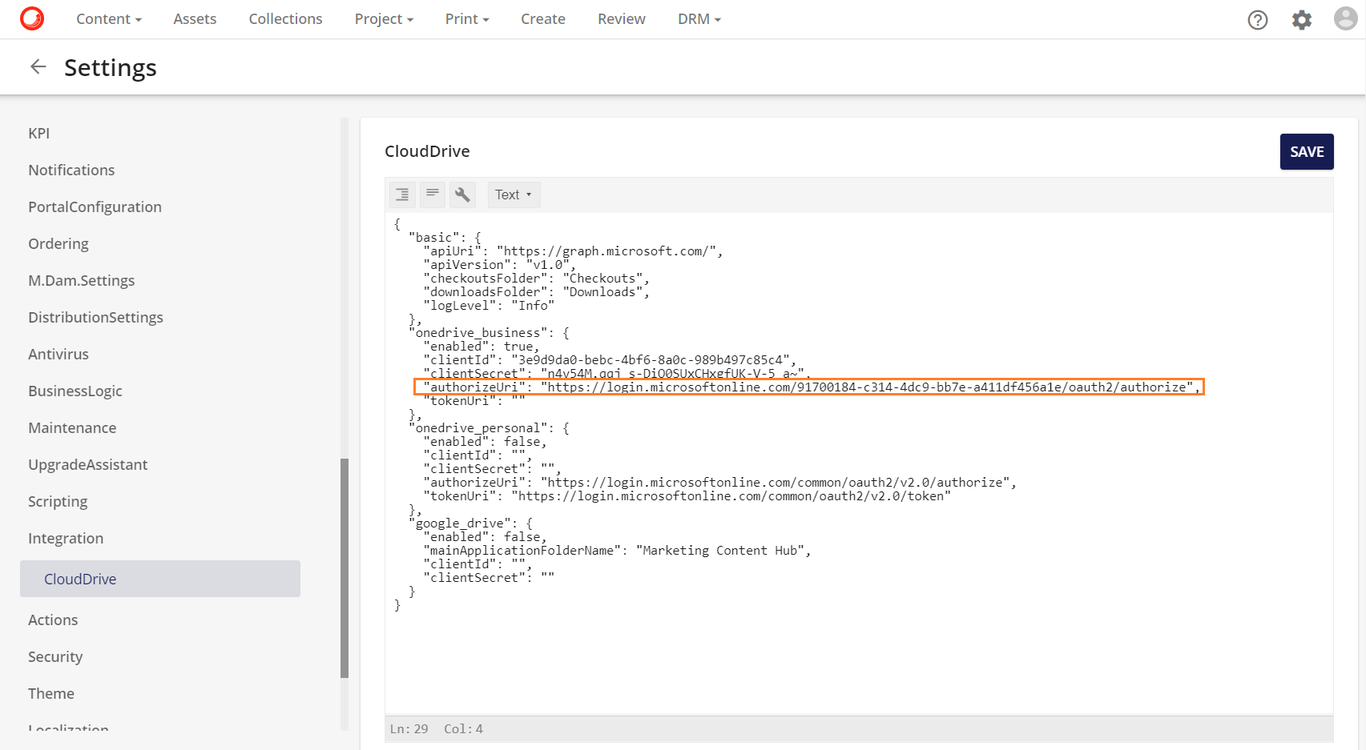This screenshot has height=750, width=1366.
Task: Click the compact JSON icon in editor toolbar
Action: (x=433, y=195)
